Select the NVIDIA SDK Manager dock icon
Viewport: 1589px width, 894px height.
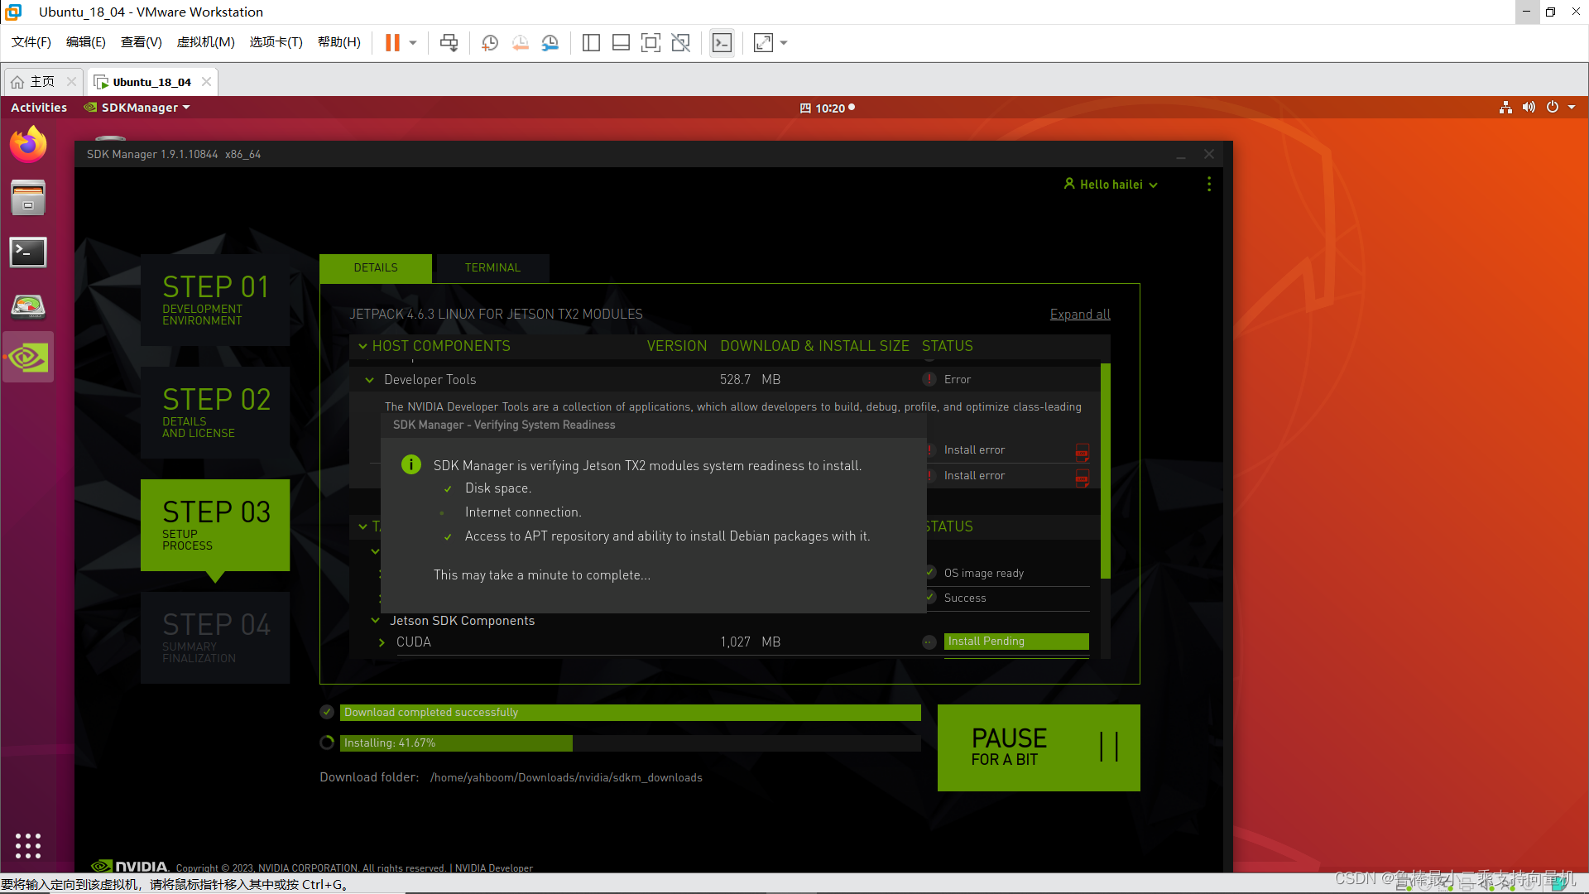[28, 358]
